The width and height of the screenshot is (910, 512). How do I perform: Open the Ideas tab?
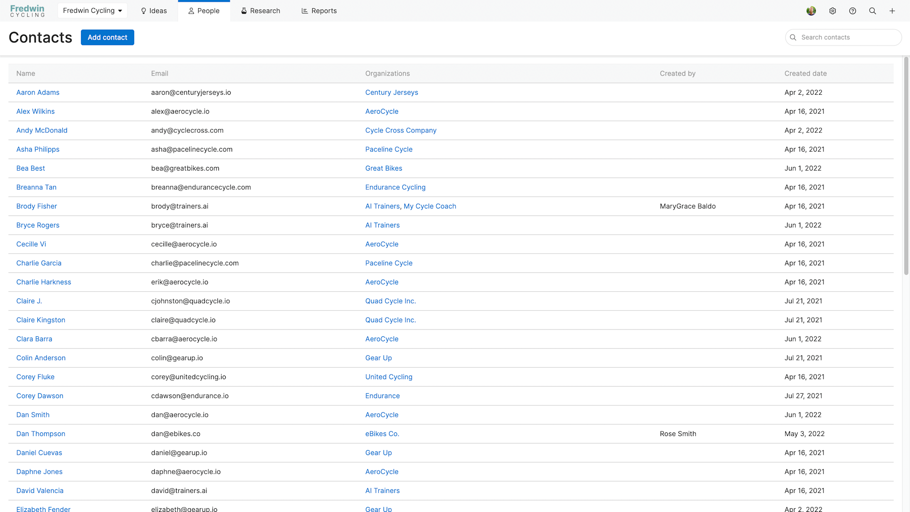pos(154,11)
